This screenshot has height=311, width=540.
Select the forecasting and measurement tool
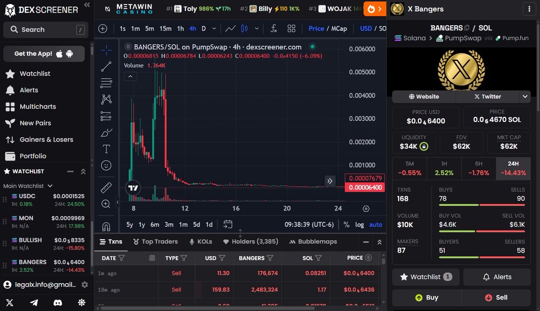click(x=106, y=116)
